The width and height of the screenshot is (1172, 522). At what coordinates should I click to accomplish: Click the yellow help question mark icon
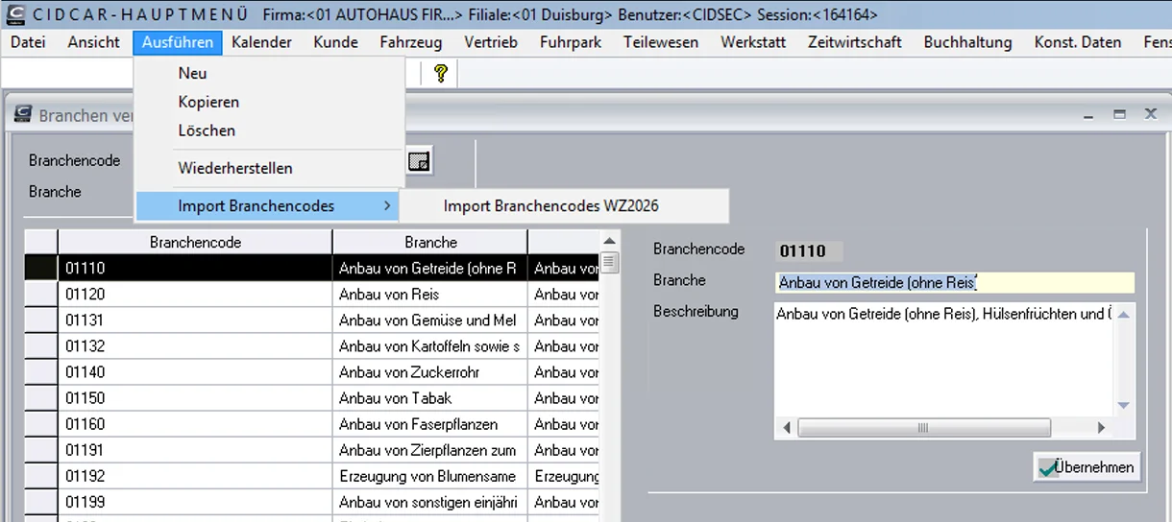(x=441, y=73)
